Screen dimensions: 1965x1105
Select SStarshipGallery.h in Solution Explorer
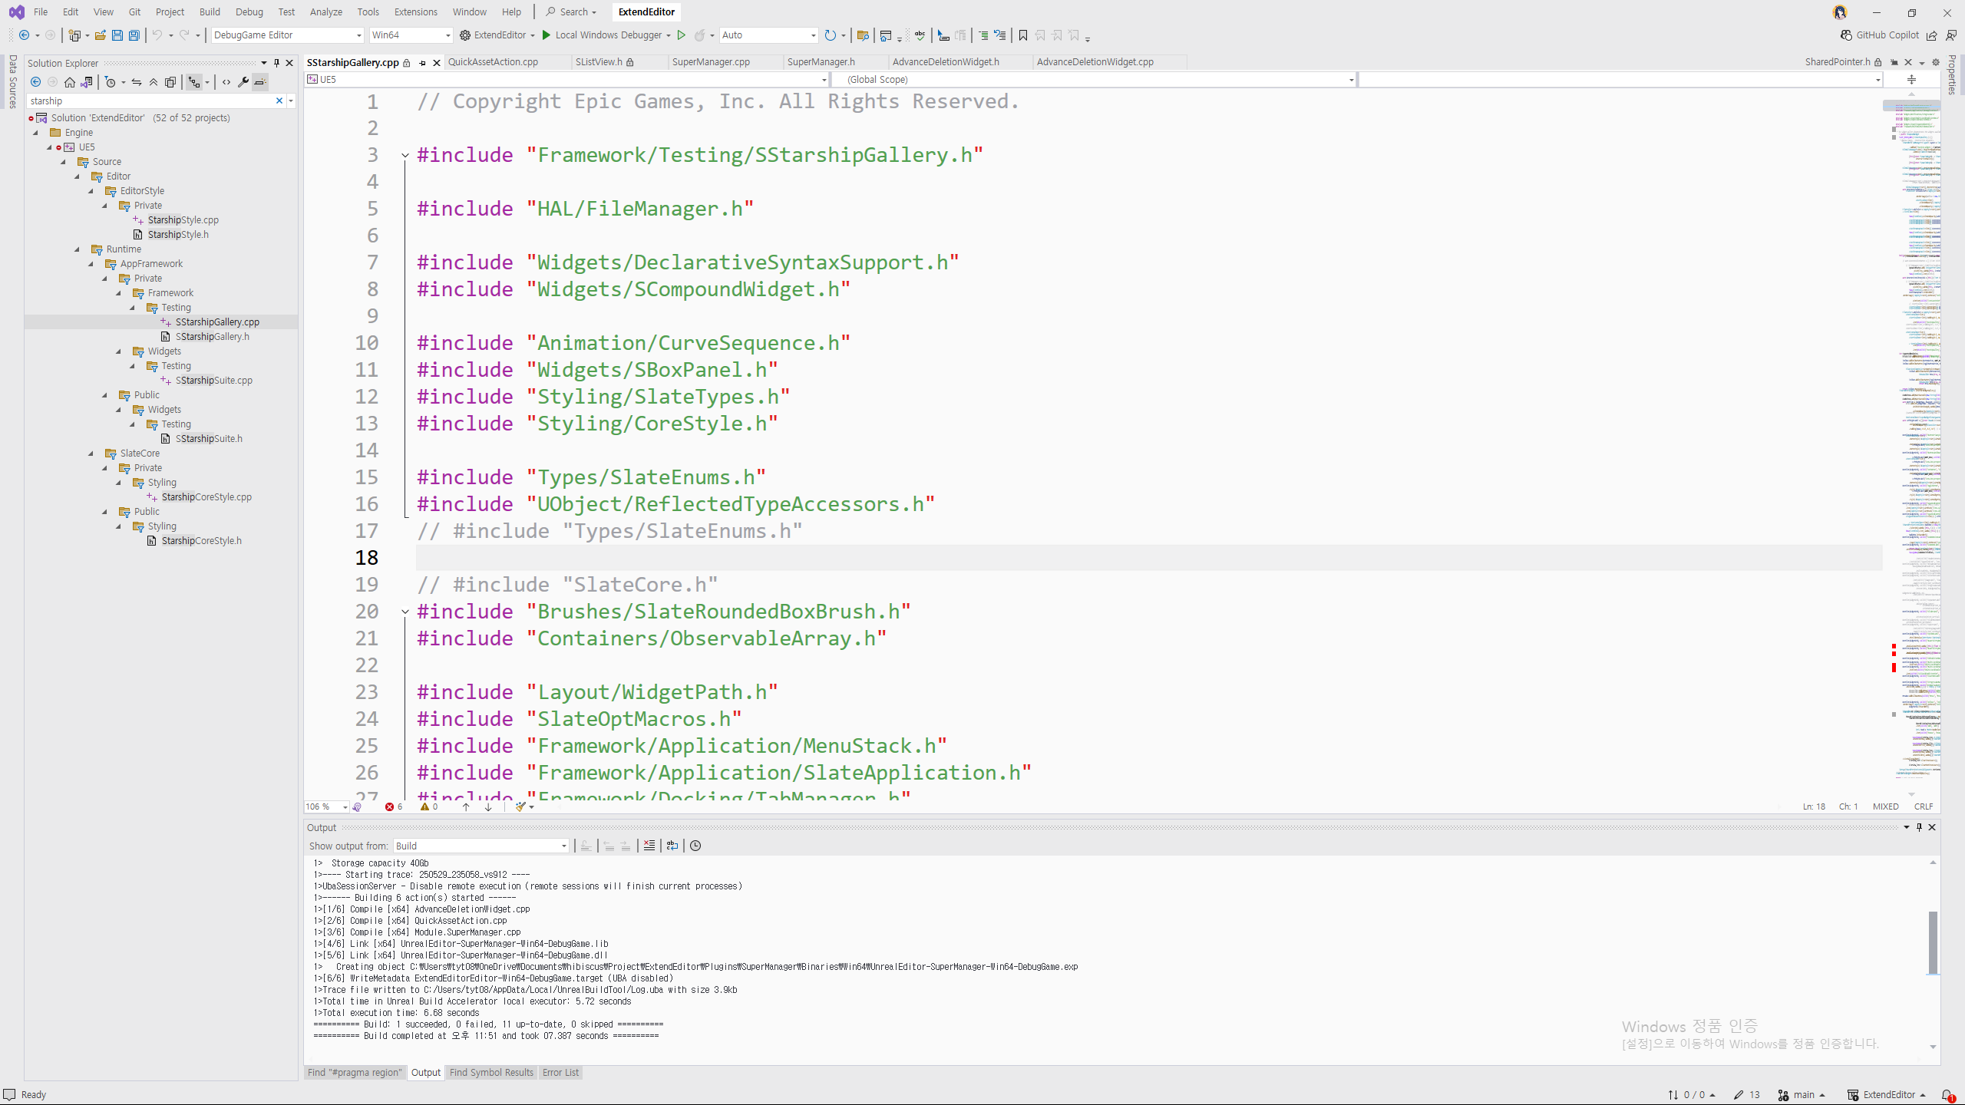point(212,336)
